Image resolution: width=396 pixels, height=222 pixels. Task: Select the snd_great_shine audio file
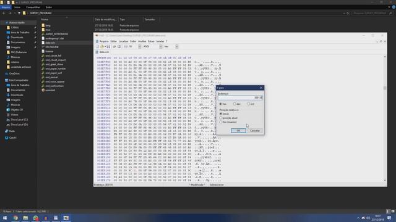(54, 64)
